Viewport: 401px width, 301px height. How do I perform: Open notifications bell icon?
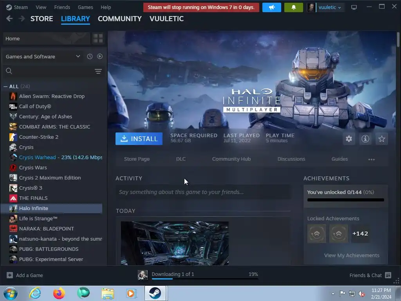pyautogui.click(x=294, y=7)
